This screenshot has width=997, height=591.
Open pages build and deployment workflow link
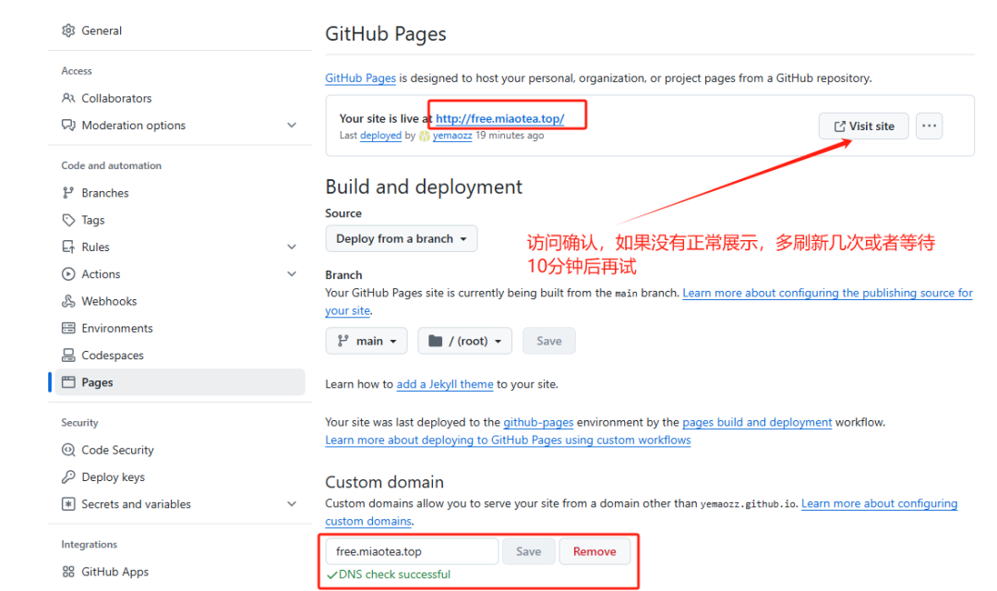757,422
